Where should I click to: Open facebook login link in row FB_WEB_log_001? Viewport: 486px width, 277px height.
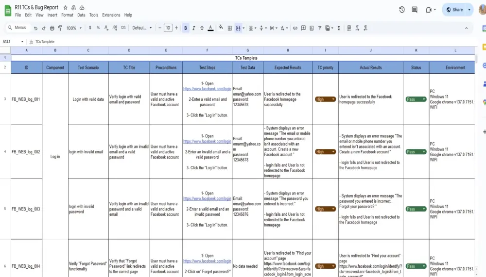(207, 89)
